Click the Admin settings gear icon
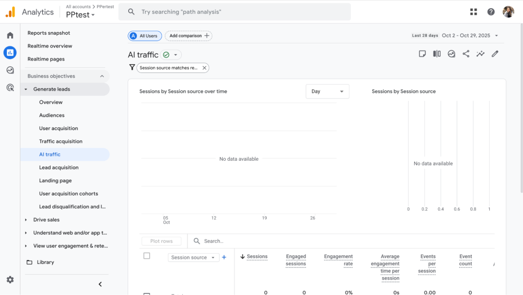The height and width of the screenshot is (295, 523). (x=10, y=280)
